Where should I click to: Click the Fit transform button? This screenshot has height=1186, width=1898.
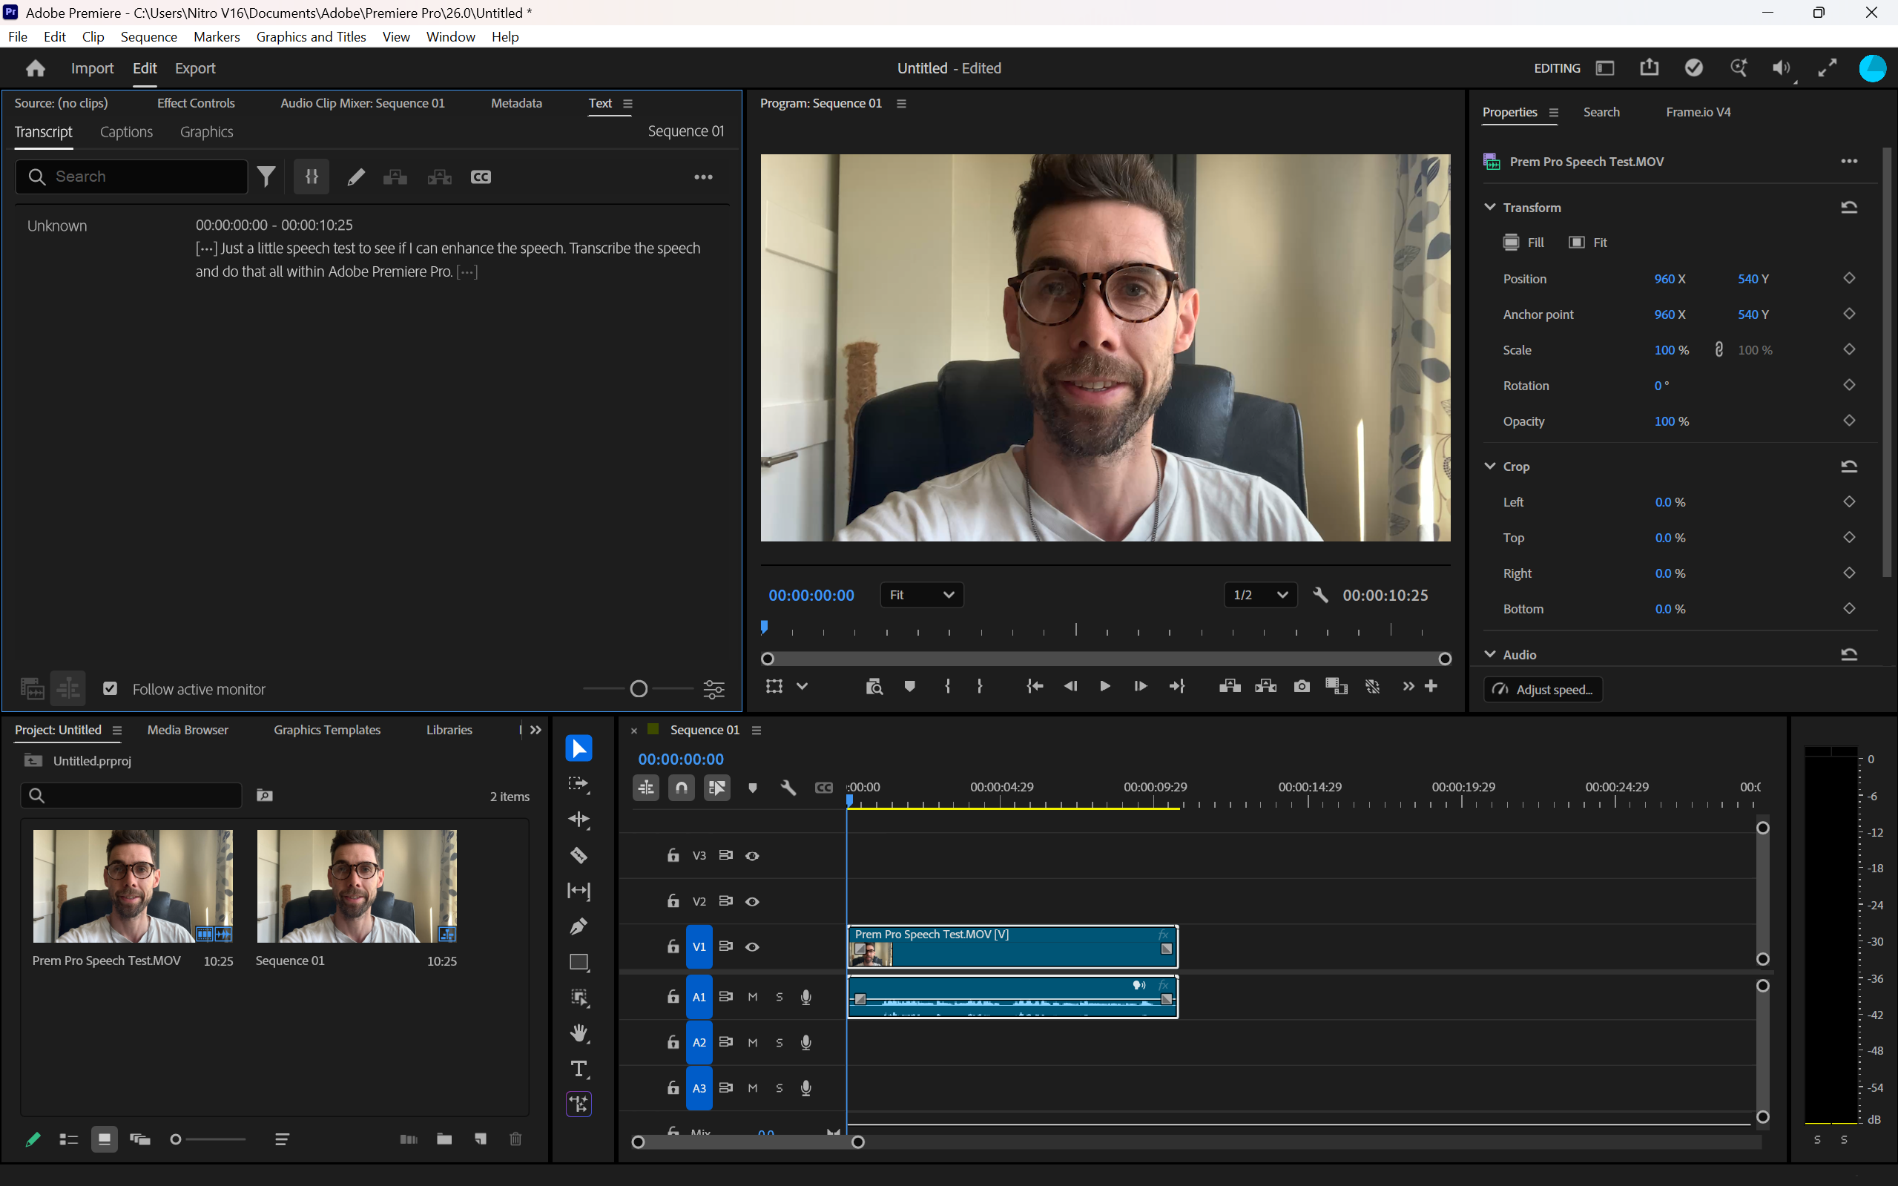pos(1588,243)
